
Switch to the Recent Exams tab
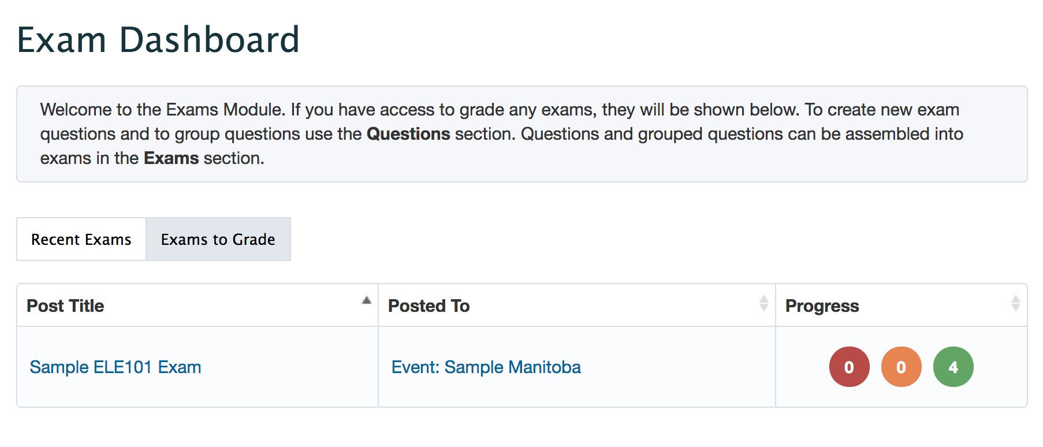click(81, 239)
